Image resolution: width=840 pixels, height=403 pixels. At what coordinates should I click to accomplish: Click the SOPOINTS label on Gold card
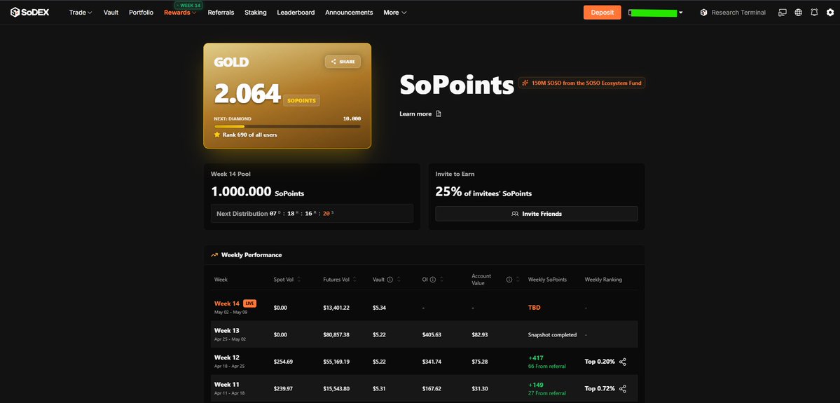click(301, 100)
